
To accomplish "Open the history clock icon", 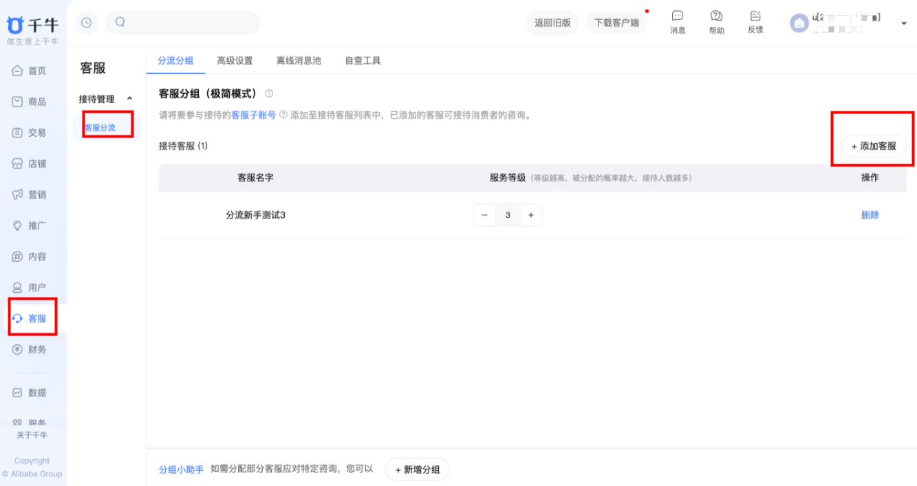I will (x=86, y=23).
